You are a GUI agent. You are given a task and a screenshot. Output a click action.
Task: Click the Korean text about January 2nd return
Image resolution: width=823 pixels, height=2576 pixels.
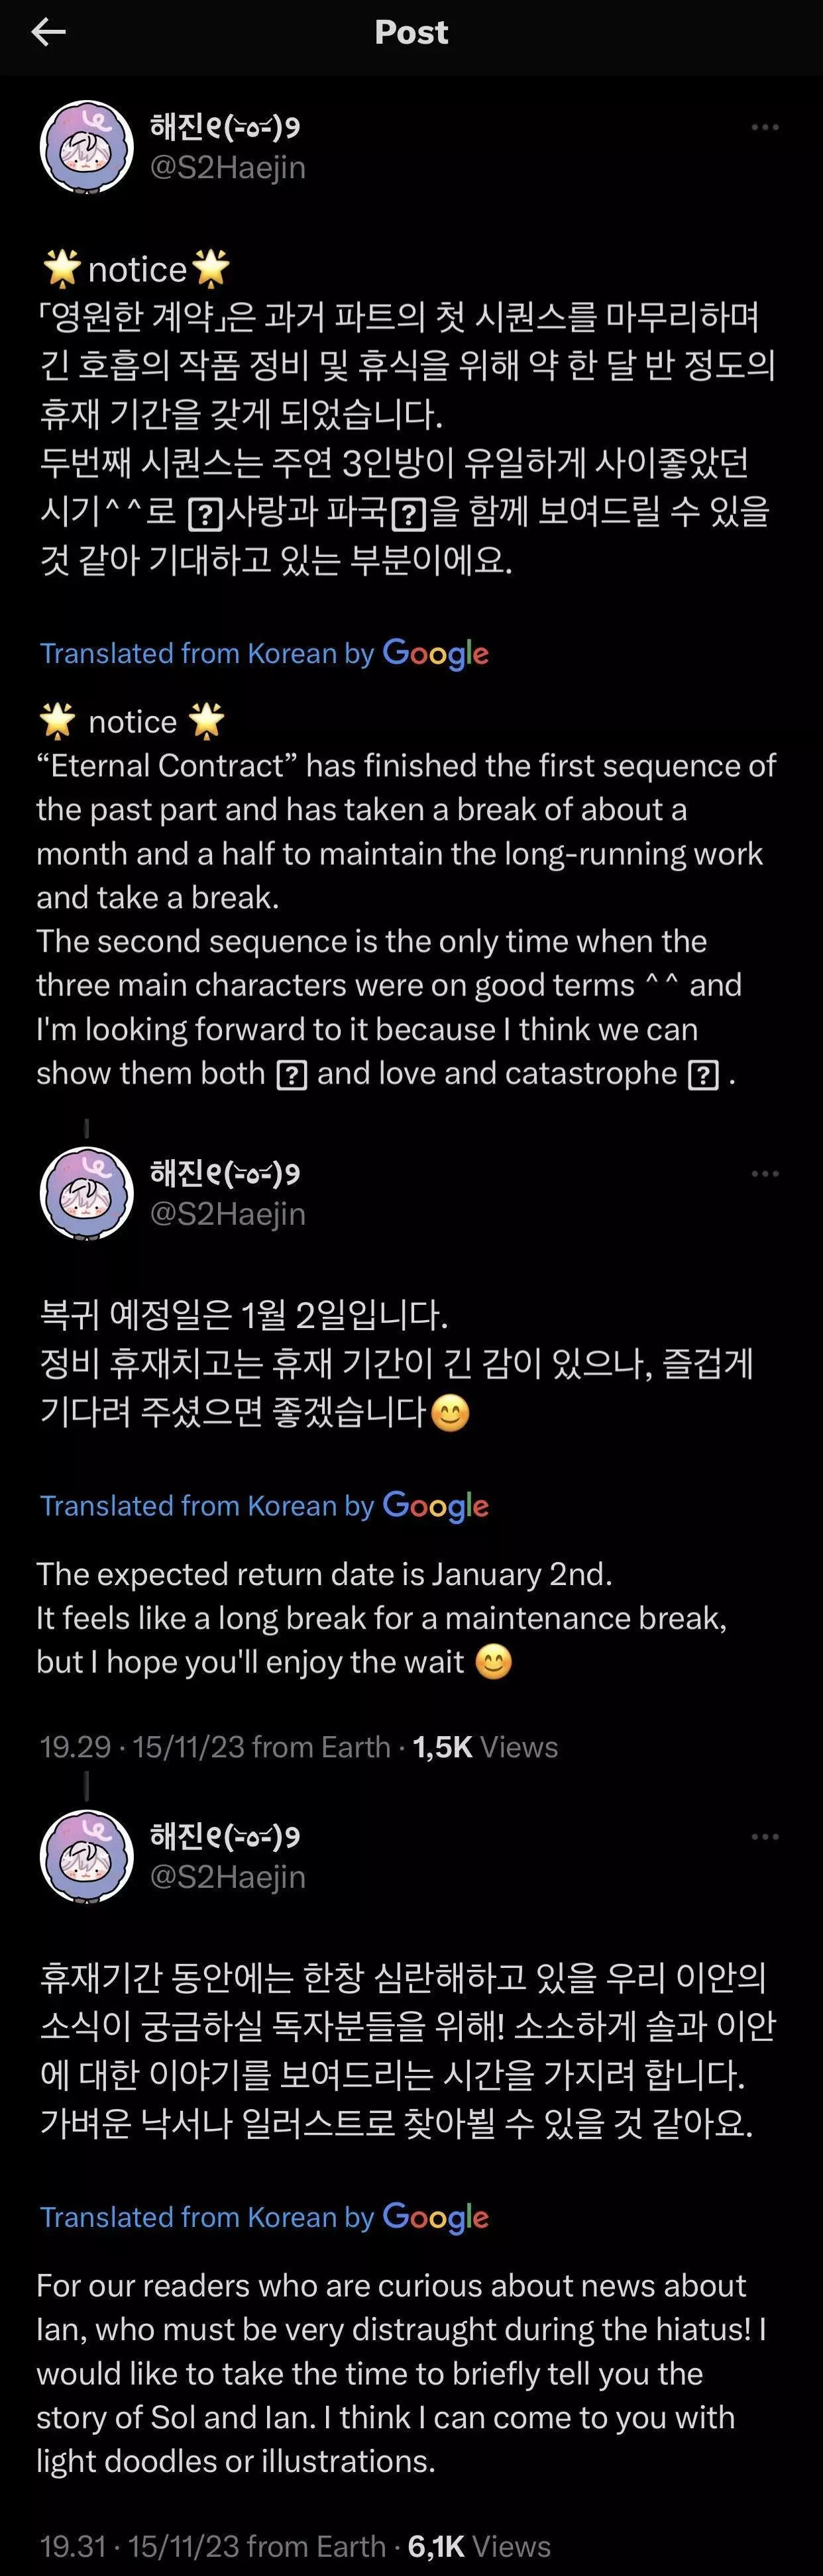(x=244, y=1314)
